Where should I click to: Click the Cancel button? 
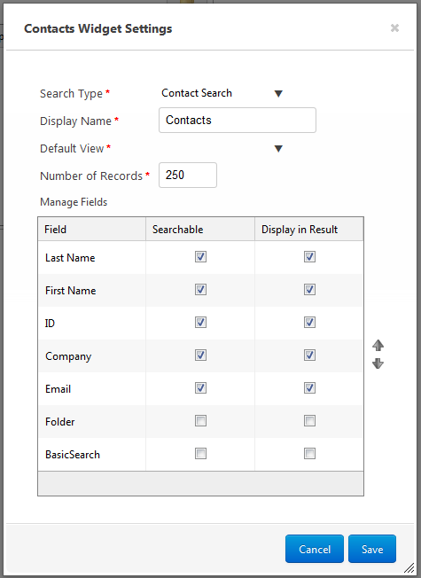315,549
